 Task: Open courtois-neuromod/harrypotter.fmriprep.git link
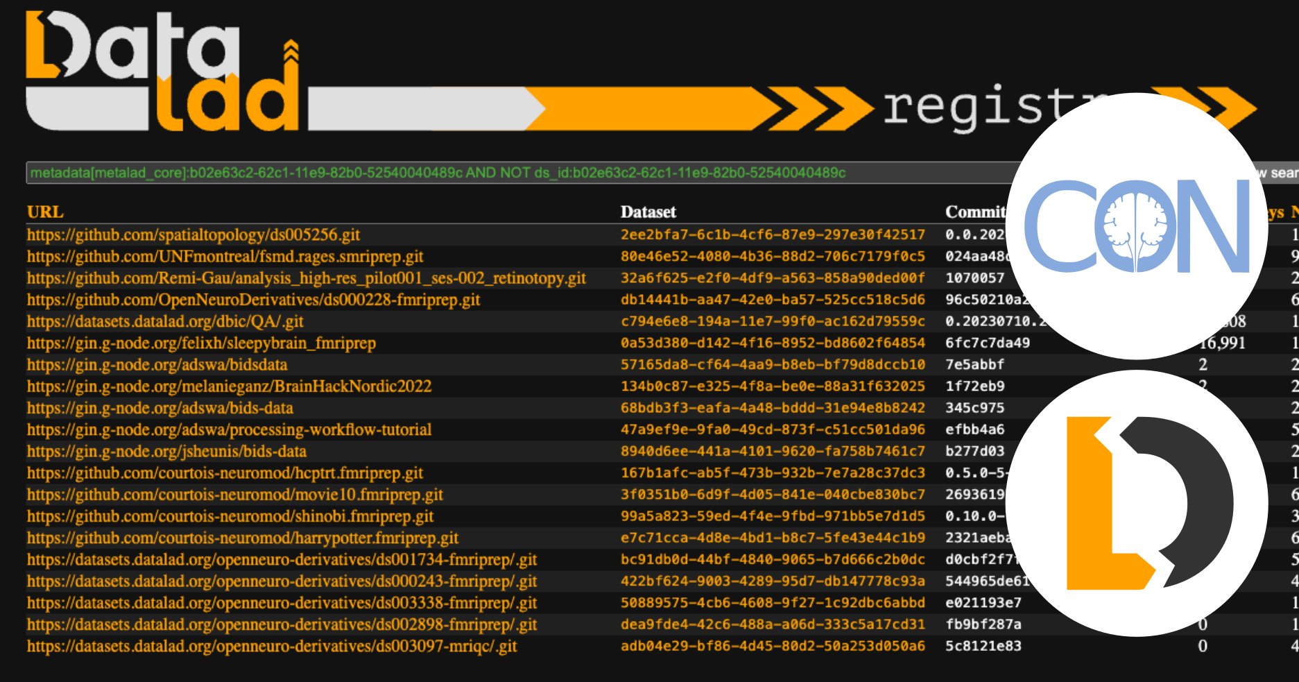243,538
